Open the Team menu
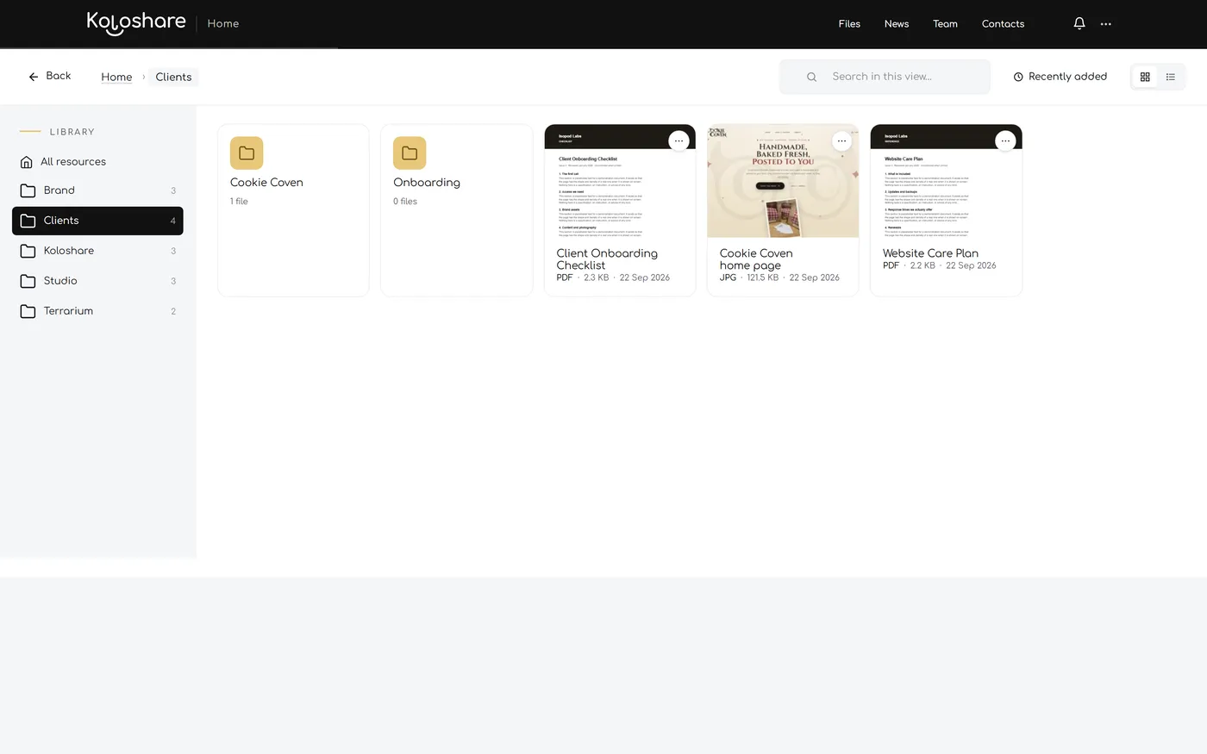Viewport: 1207px width, 754px height. tap(945, 24)
